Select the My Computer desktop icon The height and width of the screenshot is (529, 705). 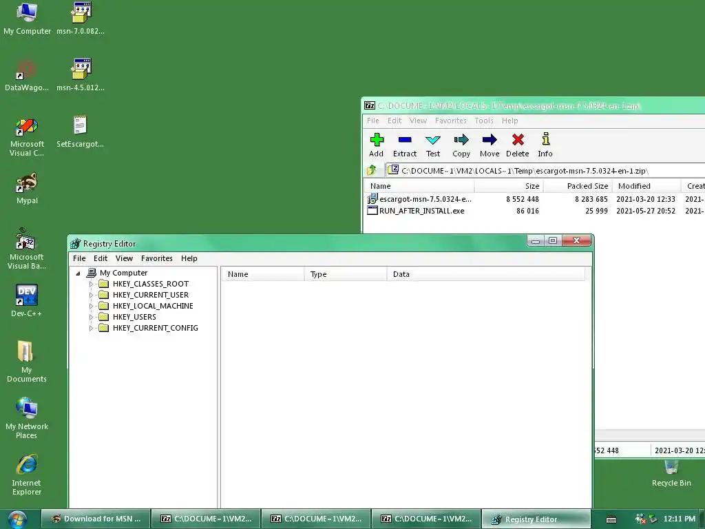point(27,19)
